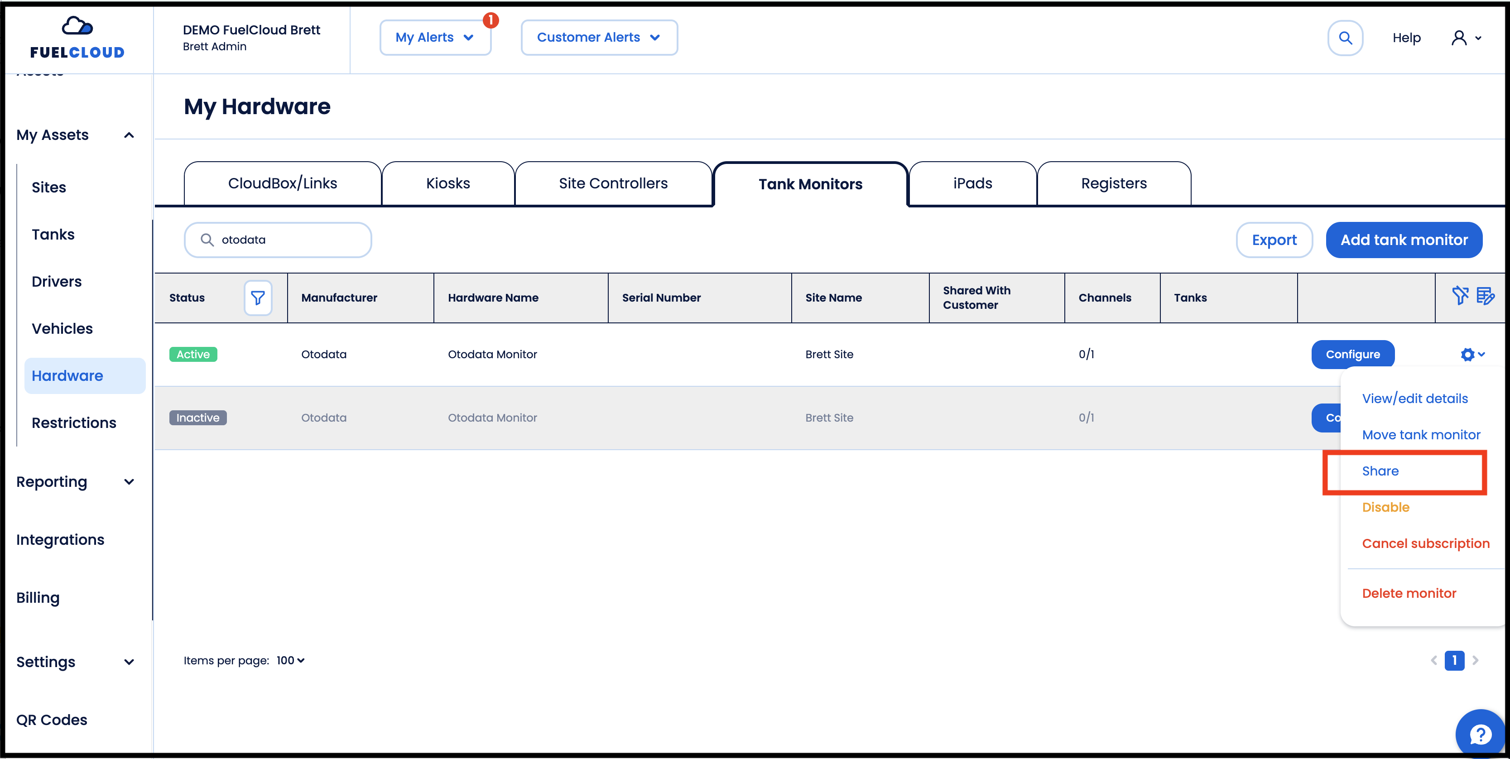Open the gear menu for the Active row
This screenshot has width=1510, height=759.
pyautogui.click(x=1472, y=354)
